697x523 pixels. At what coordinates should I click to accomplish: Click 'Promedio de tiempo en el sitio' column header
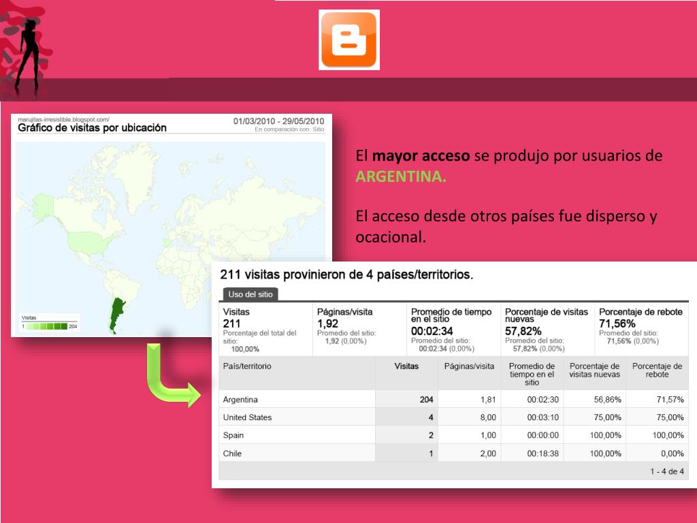532,374
